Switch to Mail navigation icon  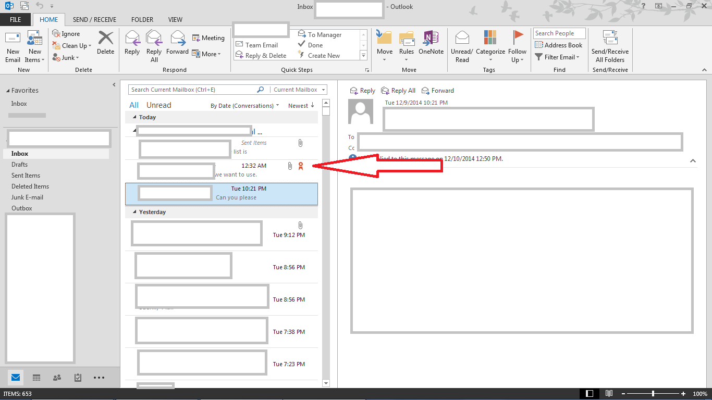pyautogui.click(x=16, y=378)
